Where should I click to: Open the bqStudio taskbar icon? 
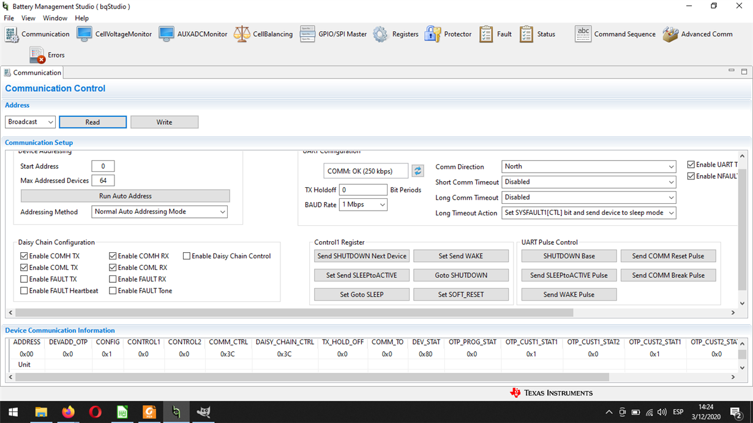(x=176, y=412)
